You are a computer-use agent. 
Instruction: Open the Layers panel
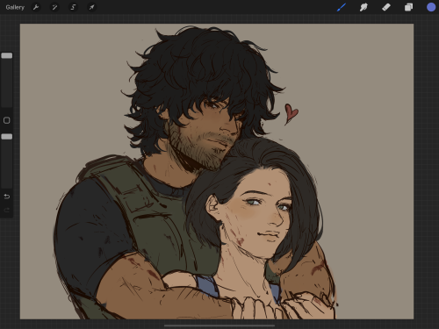[408, 7]
